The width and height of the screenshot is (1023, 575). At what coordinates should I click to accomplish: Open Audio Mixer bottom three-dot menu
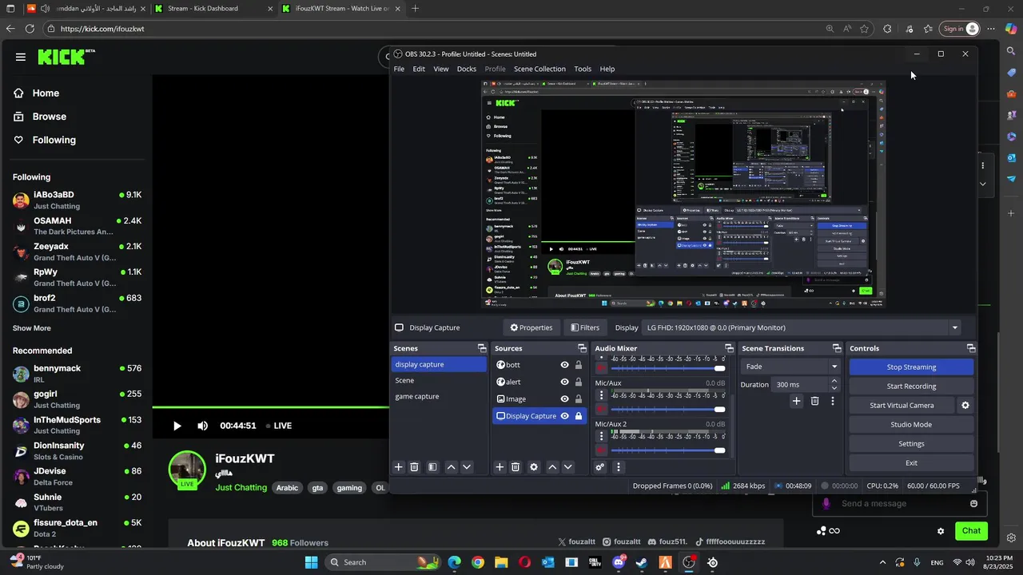(x=618, y=467)
